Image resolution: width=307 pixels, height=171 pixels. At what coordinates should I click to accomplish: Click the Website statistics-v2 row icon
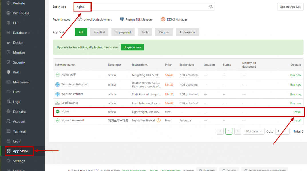58,84
